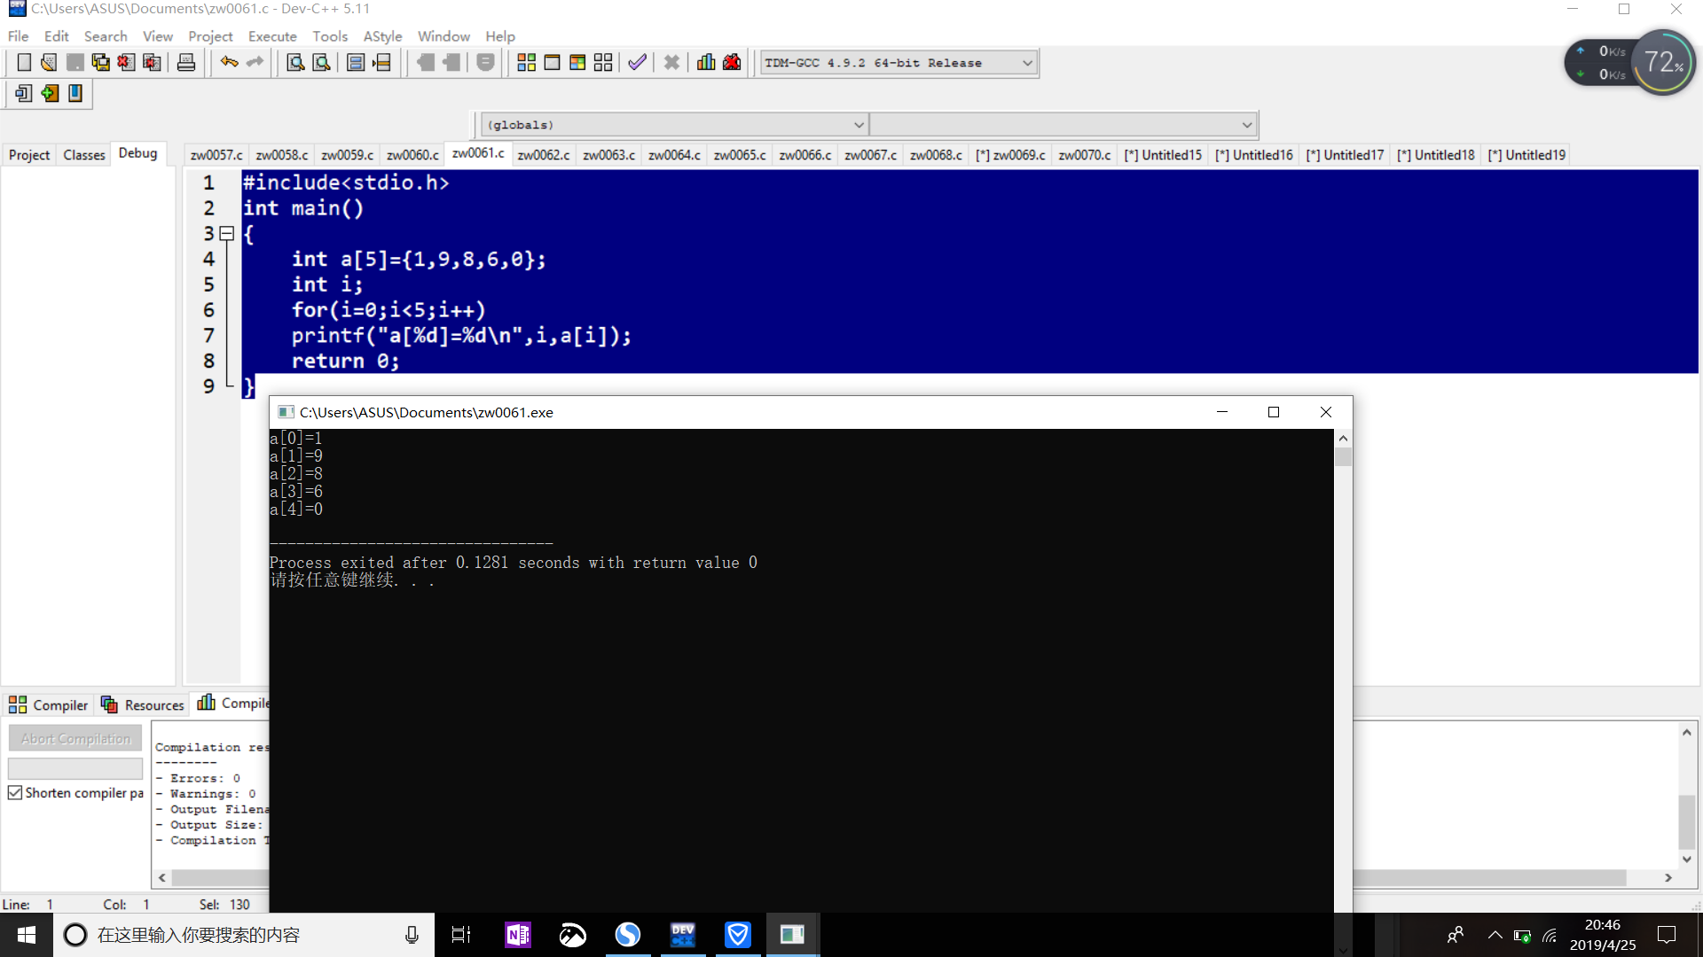Screen dimensions: 1703x957
Task: Open the empty function list dropdown
Action: click(1246, 125)
